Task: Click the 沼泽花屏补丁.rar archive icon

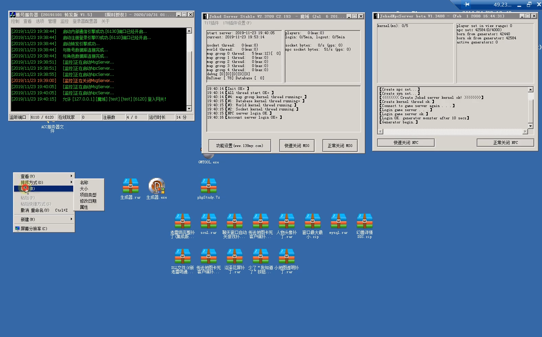Action: pos(234,257)
